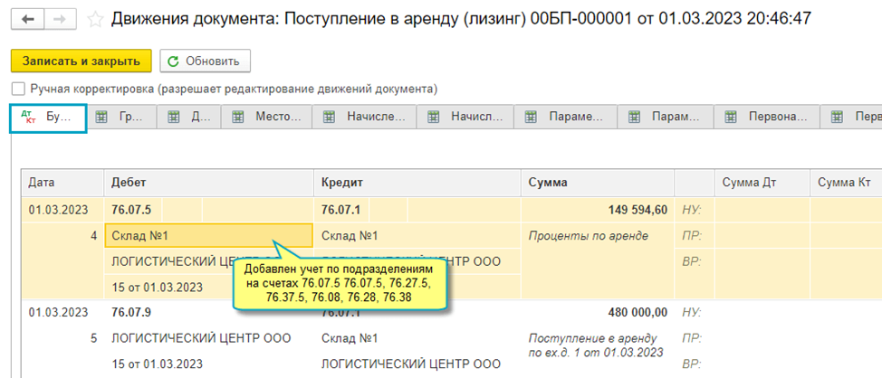Select the highlighted Склад №1 debit cell
The image size is (882, 378).
tap(187, 236)
